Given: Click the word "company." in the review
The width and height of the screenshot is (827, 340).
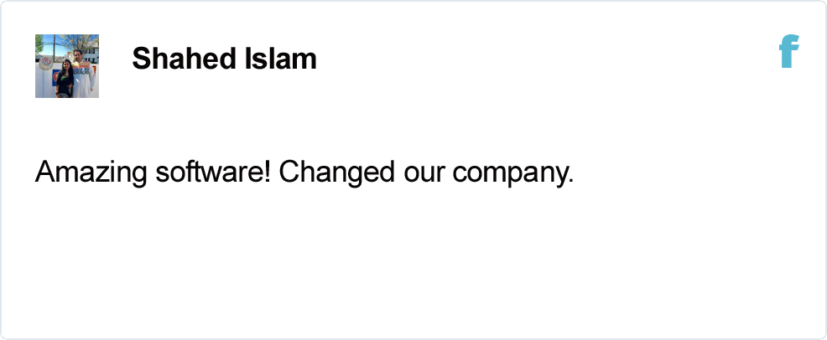Looking at the screenshot, I should [x=512, y=173].
